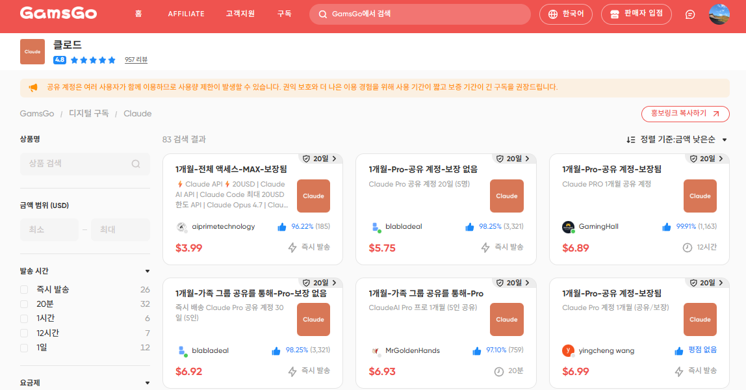This screenshot has width=746, height=390.
Task: Click aiprimetechnology seller avatar
Action: click(x=181, y=227)
